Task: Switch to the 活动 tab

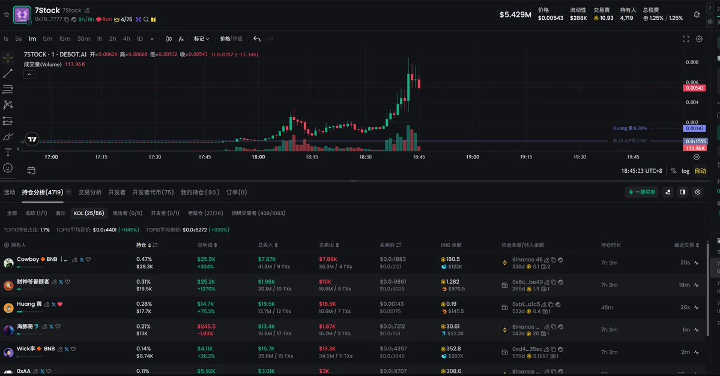Action: click(x=10, y=192)
